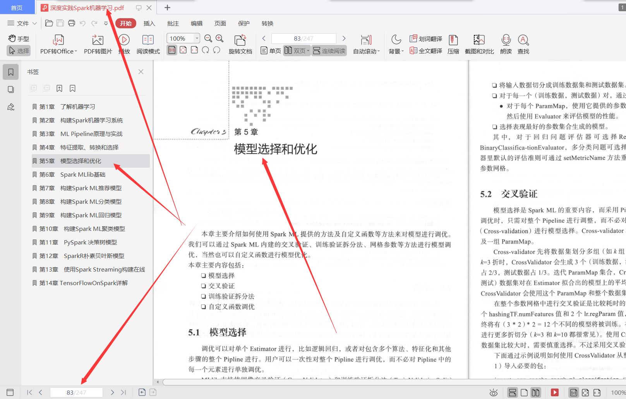Switch to 单页 single page view
This screenshot has width=626, height=399.
[271, 51]
